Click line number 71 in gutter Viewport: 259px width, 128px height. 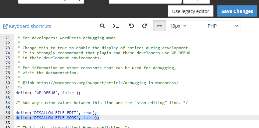click(x=7, y=38)
